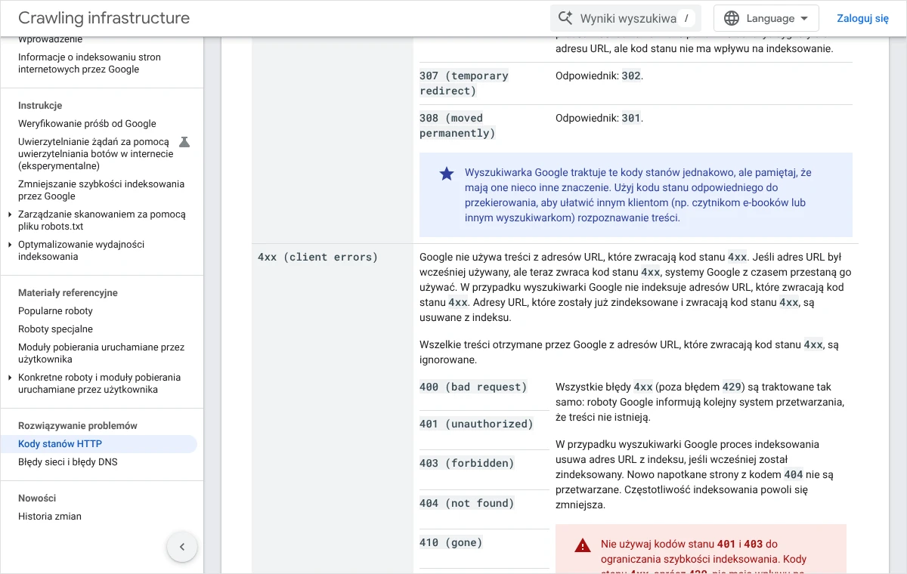This screenshot has height=574, width=907.
Task: Click the Nowości section heading
Action: (37, 498)
